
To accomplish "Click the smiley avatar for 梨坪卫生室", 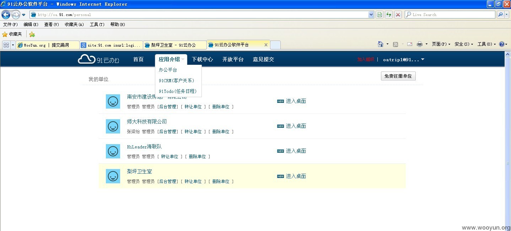I will coord(113,176).
